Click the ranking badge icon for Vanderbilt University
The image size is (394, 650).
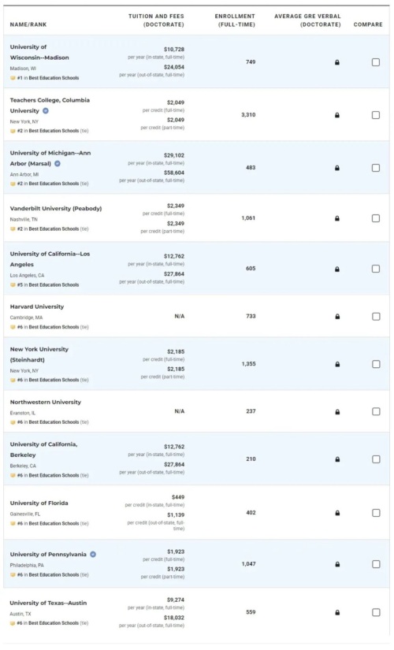(x=13, y=228)
